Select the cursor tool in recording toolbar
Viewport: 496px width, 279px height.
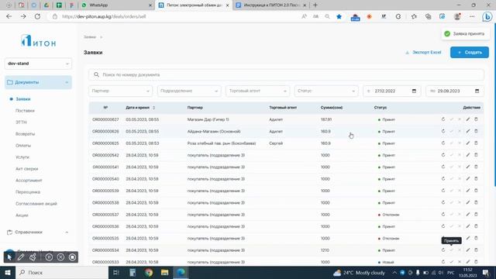(9, 257)
